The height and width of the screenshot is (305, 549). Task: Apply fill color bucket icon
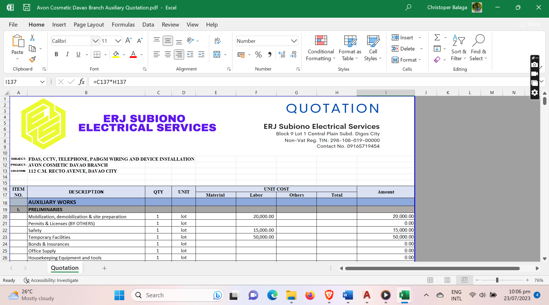[x=116, y=54]
